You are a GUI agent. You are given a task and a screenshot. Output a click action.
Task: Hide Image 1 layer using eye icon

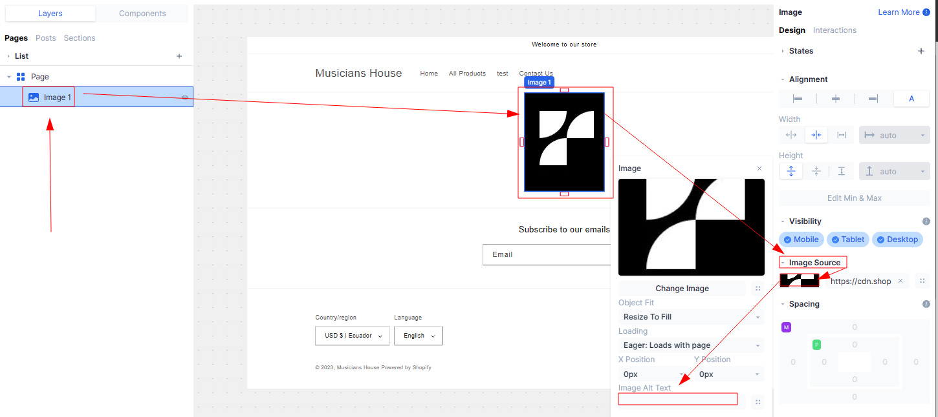click(x=185, y=97)
